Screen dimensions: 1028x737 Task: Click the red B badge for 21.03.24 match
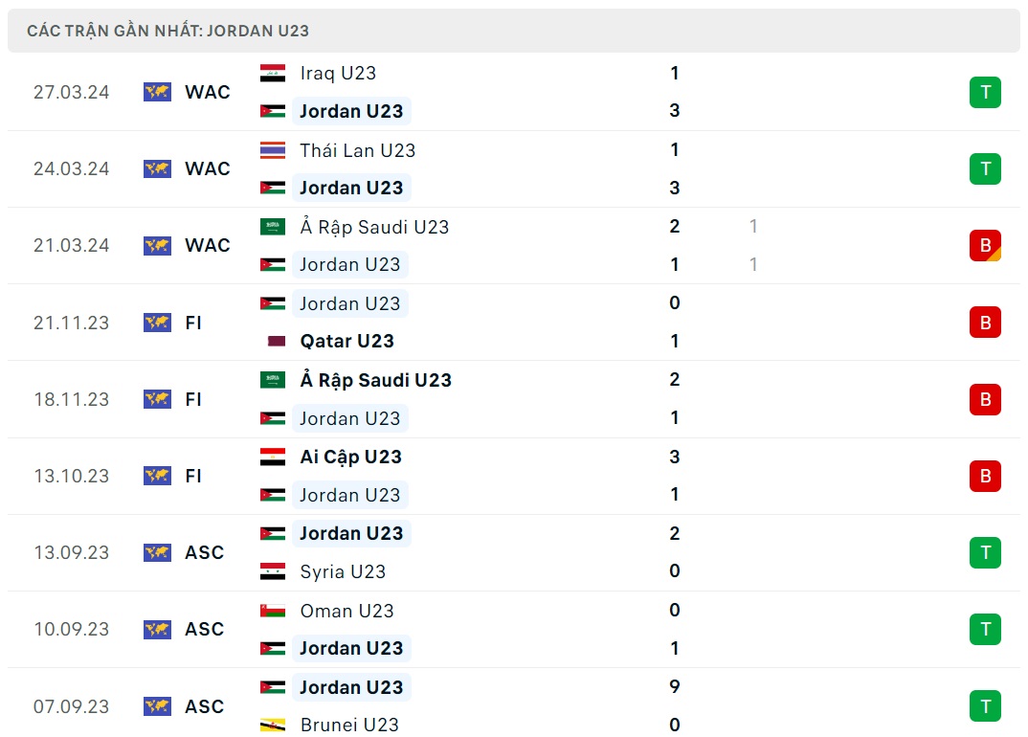tap(985, 246)
